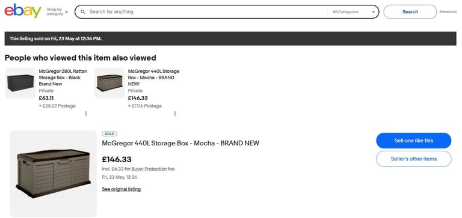Open Seller's other items
Screen dimensions: 462x218
413,159
